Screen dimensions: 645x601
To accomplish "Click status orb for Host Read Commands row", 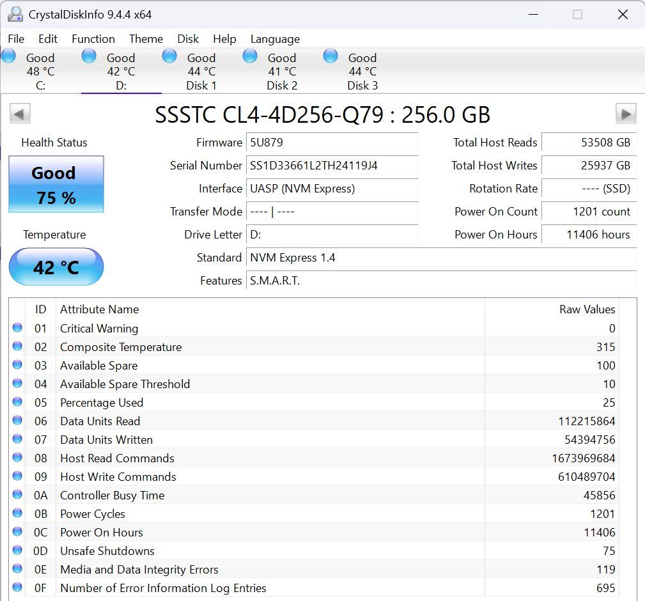I will pos(17,457).
